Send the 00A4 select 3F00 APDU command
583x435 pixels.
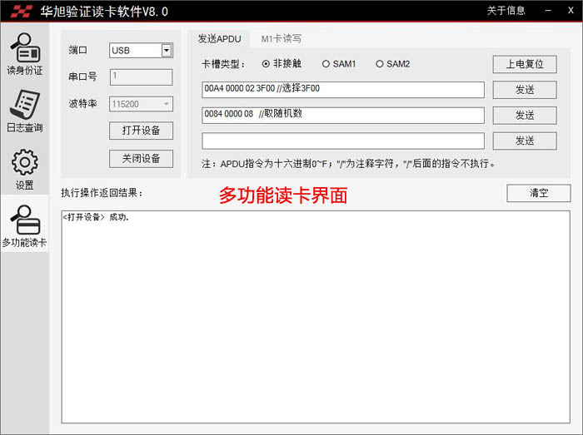(524, 90)
